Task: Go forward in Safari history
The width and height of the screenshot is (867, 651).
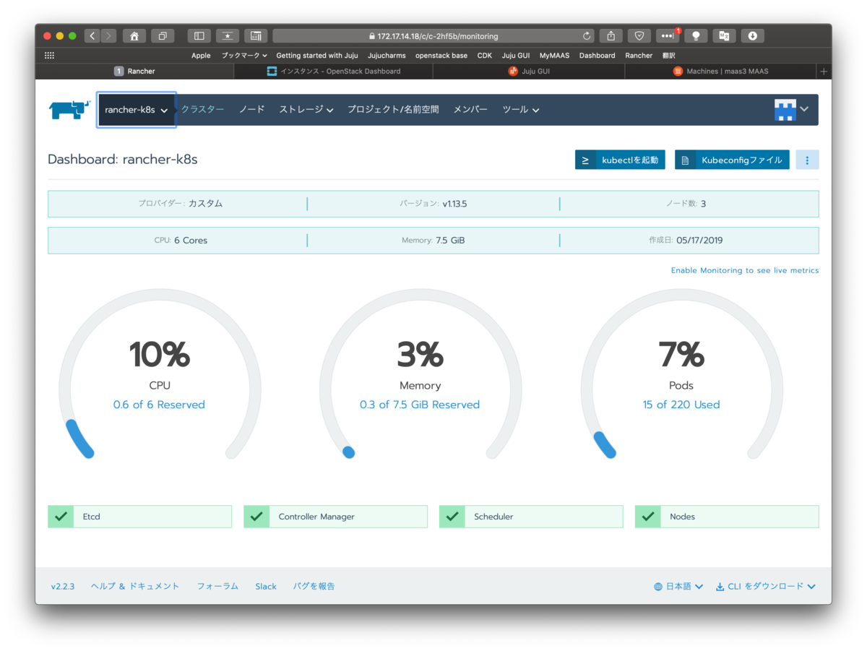Action: [108, 35]
